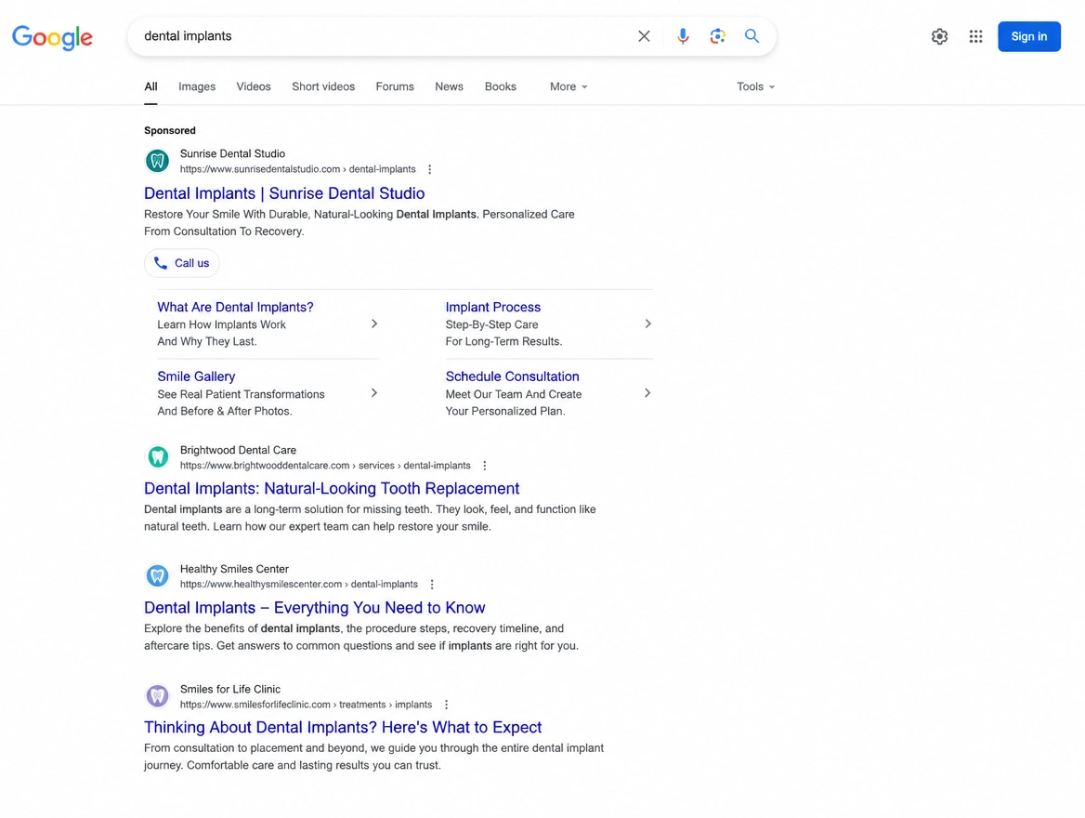
Task: Click the Sunrise Dental Studio favicon
Action: coord(157,162)
